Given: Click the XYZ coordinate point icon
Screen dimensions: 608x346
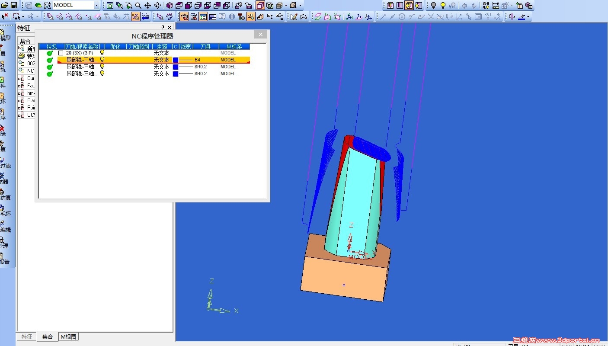Looking at the screenshot, I should click(488, 17).
